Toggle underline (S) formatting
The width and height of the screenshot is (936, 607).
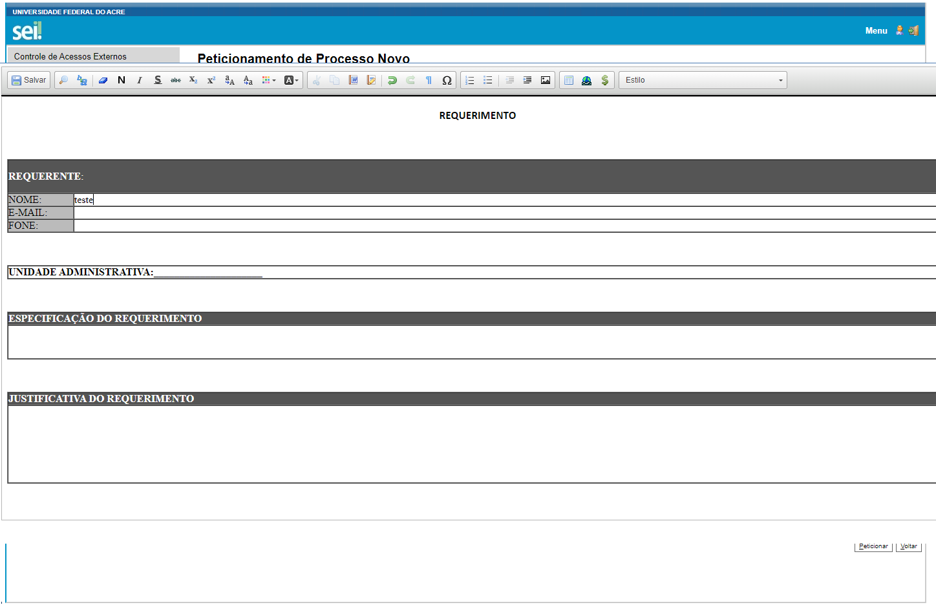158,80
